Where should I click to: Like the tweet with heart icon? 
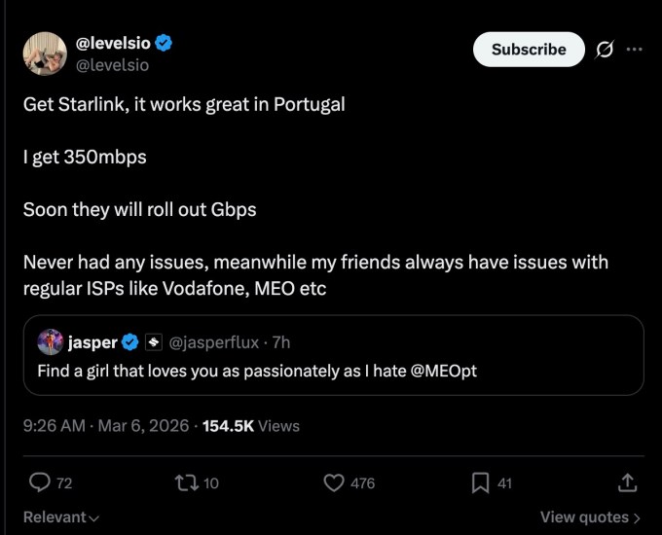point(334,482)
